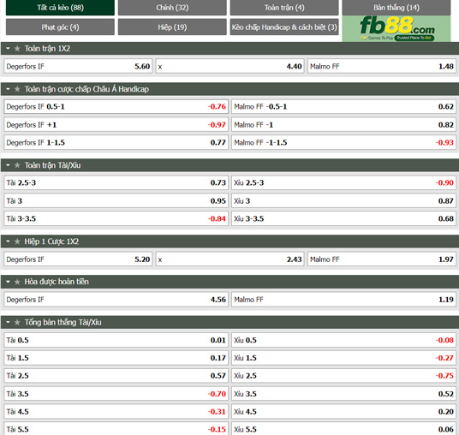Open Kèo chấp Handicap & cách biệt (3) tab
459x435 pixels.
pyautogui.click(x=284, y=27)
